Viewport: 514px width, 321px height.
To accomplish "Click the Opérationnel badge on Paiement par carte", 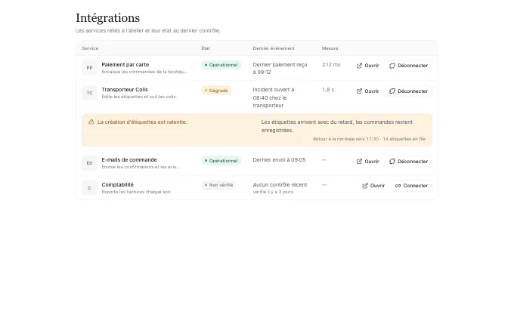I will [x=221, y=65].
